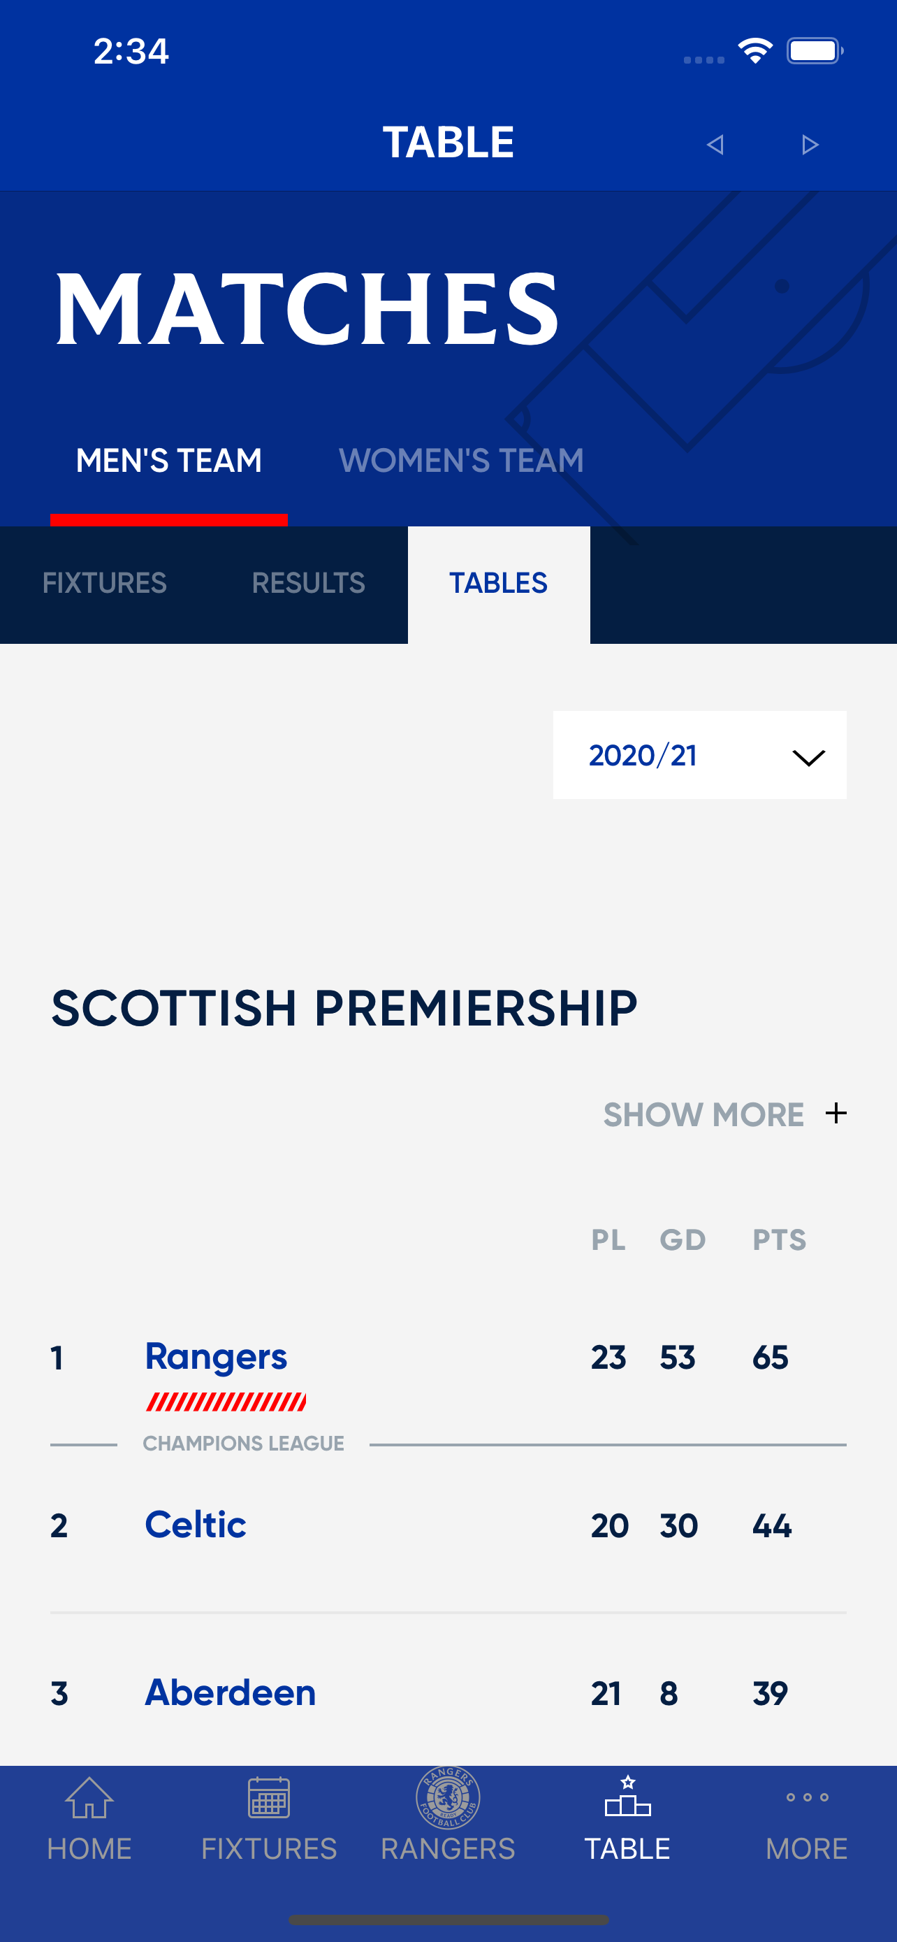Screen dimensions: 897x1942
Task: Select the Tables sub-tab
Action: click(x=498, y=583)
